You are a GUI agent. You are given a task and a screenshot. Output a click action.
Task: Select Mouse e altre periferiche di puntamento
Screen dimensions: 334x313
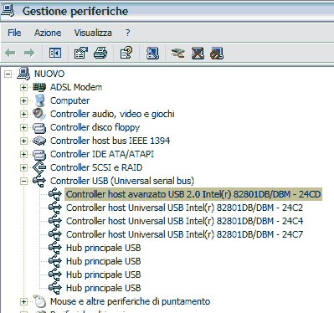131,301
